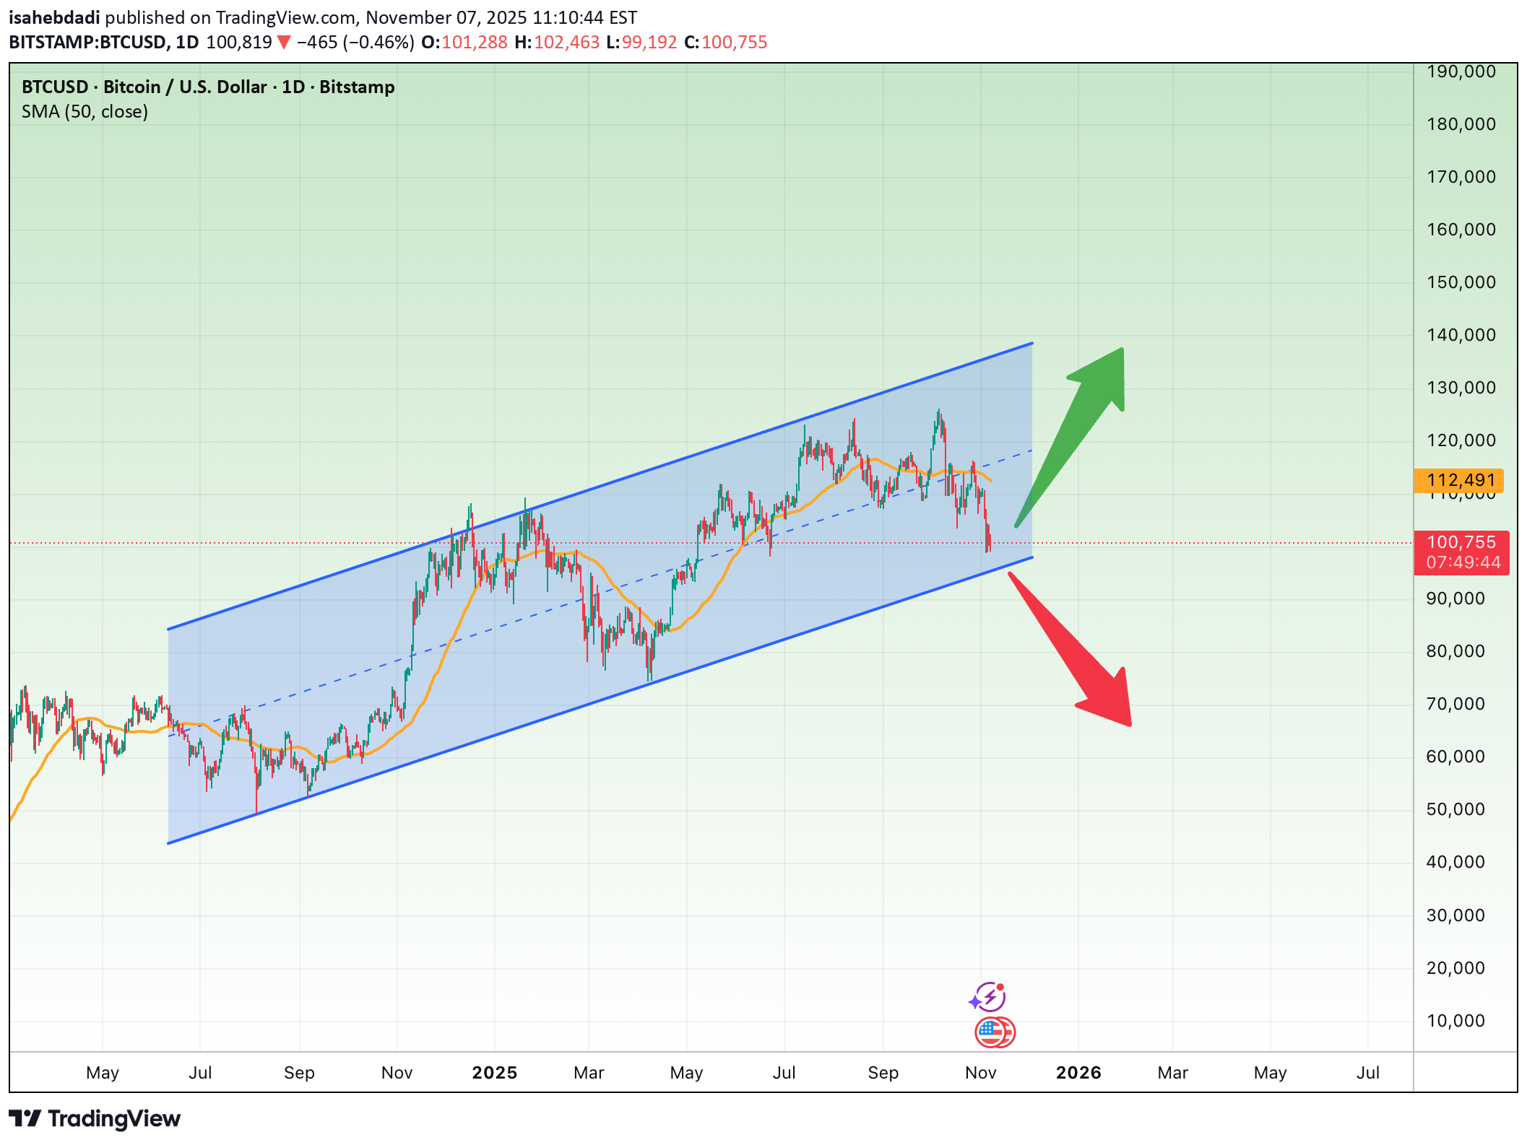Click the orange 112,491 SMA price label
Screen dimensions: 1527x1145
[x=1459, y=480]
